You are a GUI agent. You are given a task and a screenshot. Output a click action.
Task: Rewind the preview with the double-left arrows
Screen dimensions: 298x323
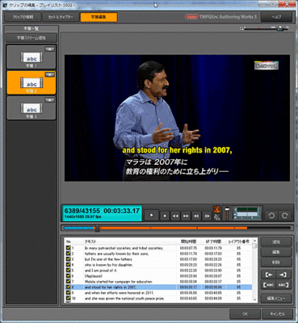click(x=175, y=216)
